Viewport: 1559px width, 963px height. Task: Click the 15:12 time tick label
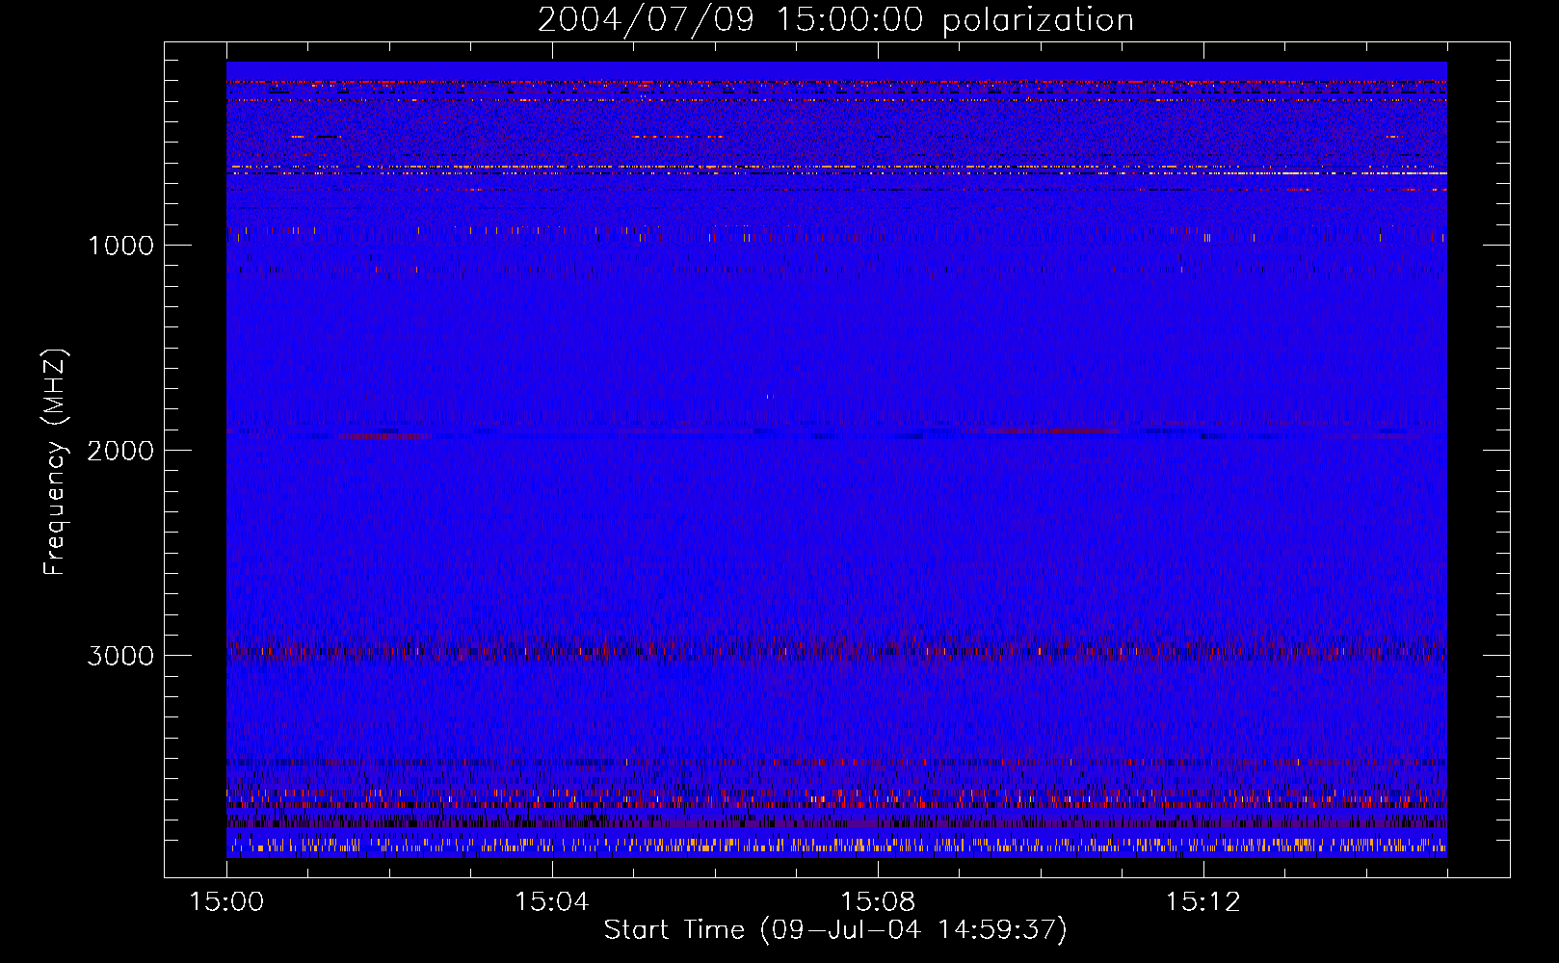[x=1202, y=901]
